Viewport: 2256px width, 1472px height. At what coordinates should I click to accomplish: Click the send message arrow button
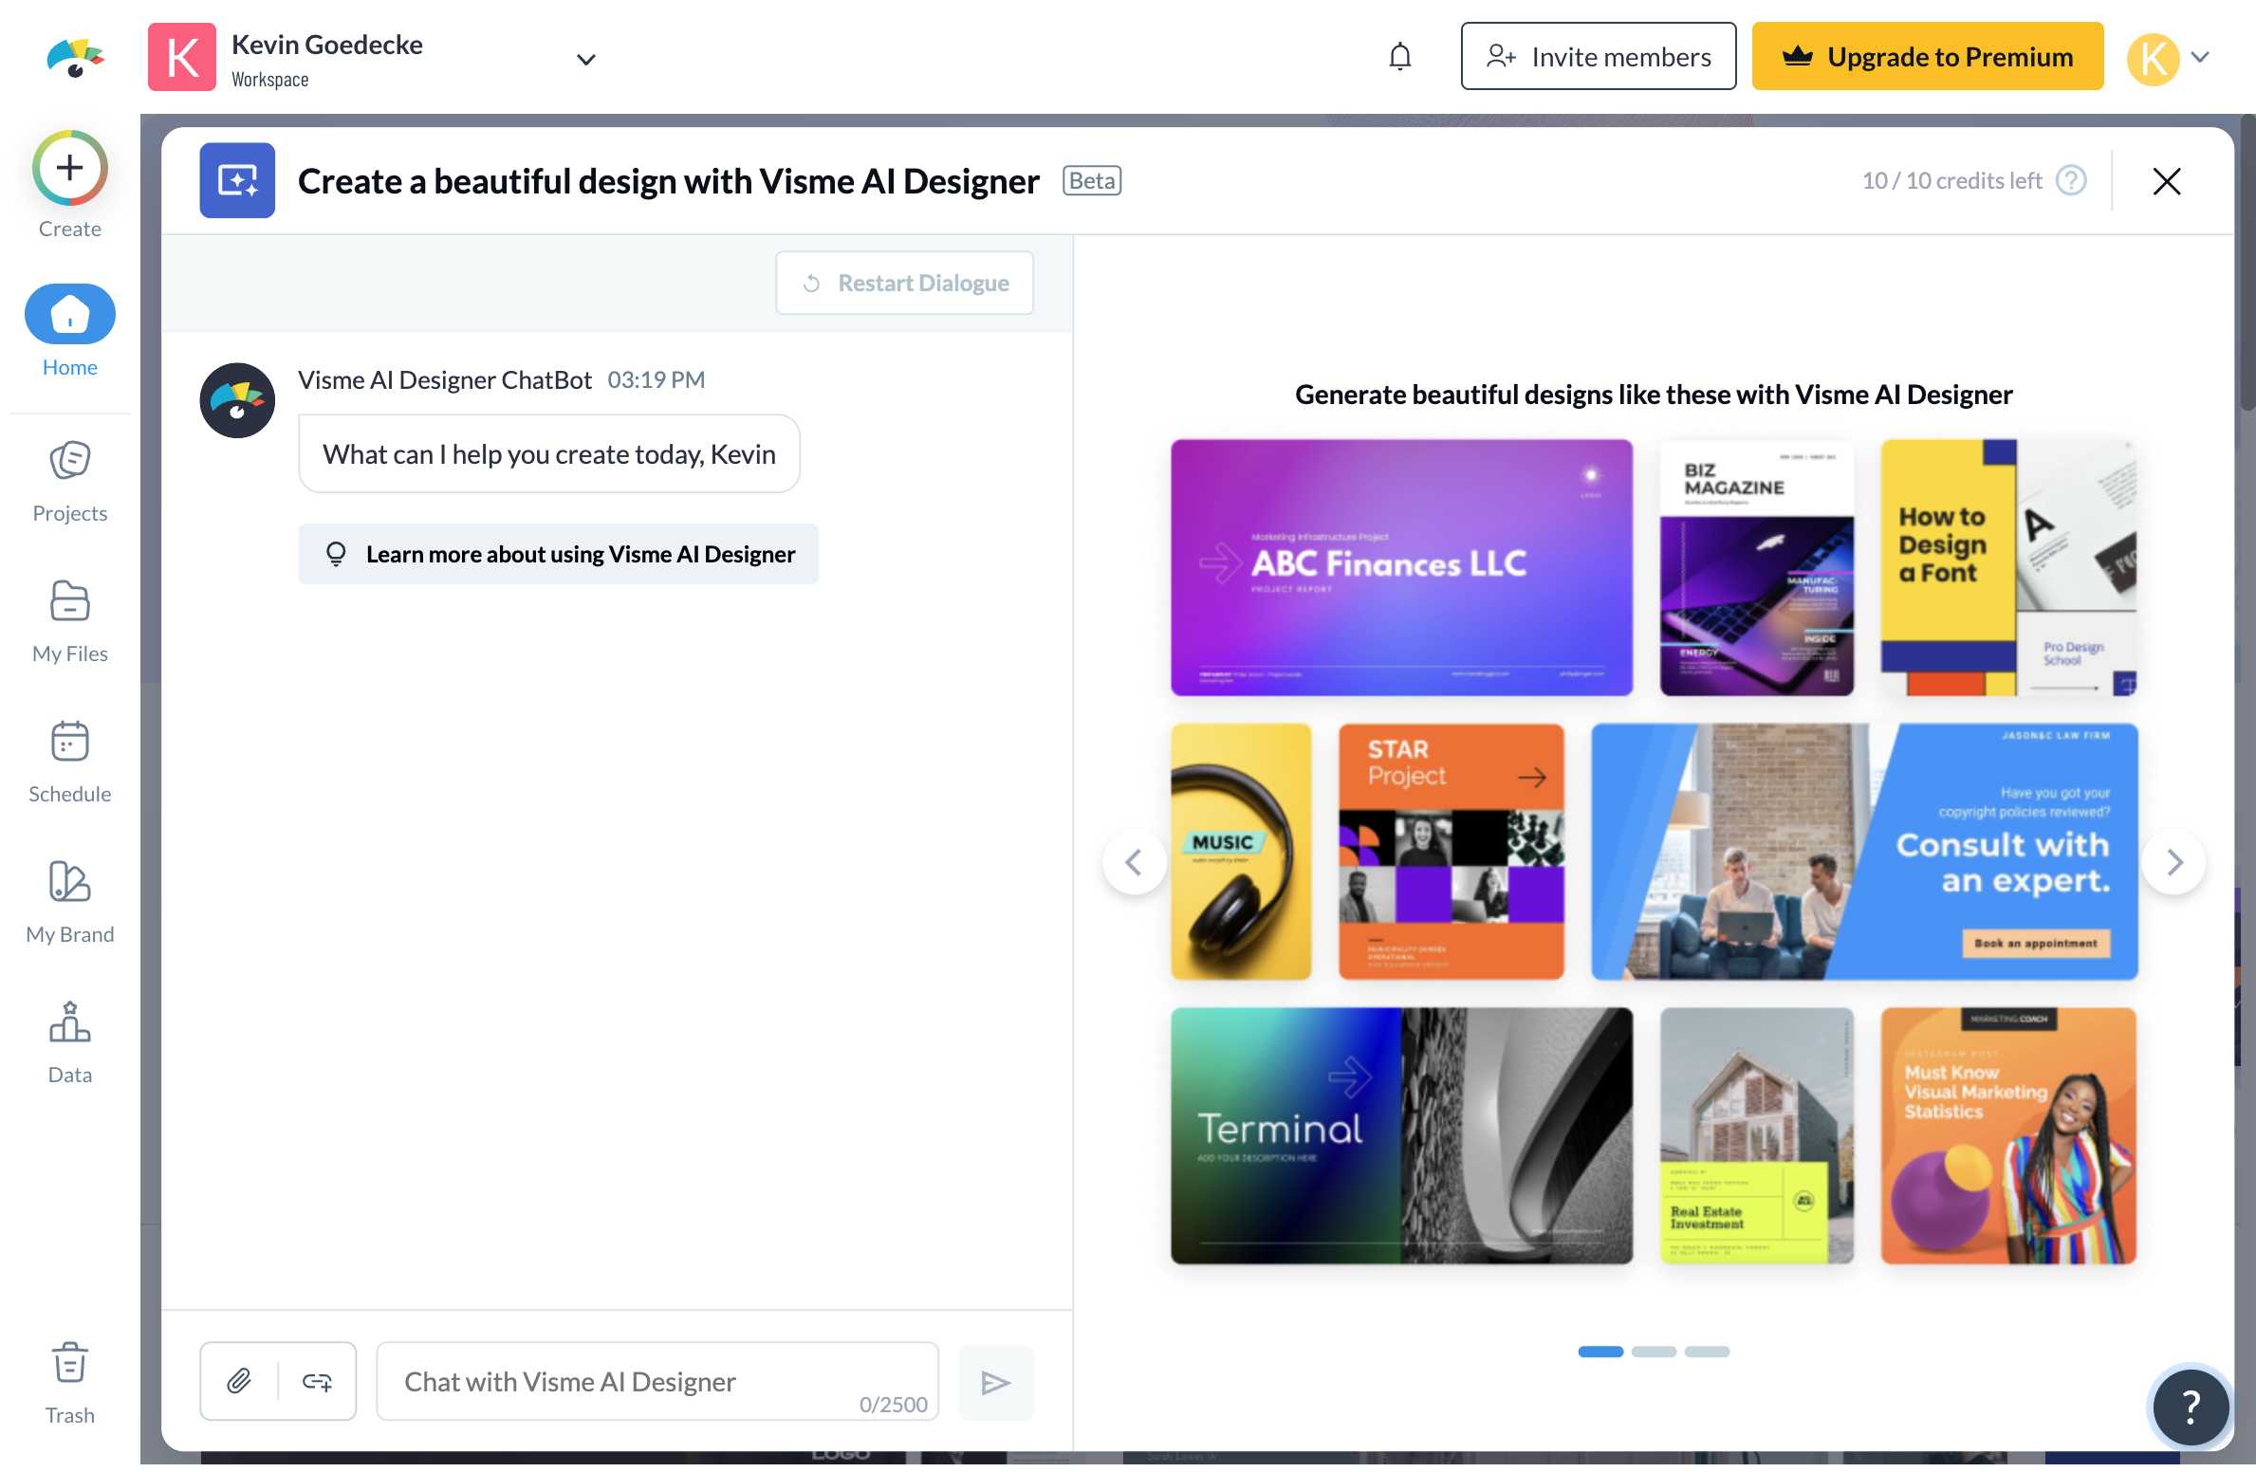click(995, 1382)
